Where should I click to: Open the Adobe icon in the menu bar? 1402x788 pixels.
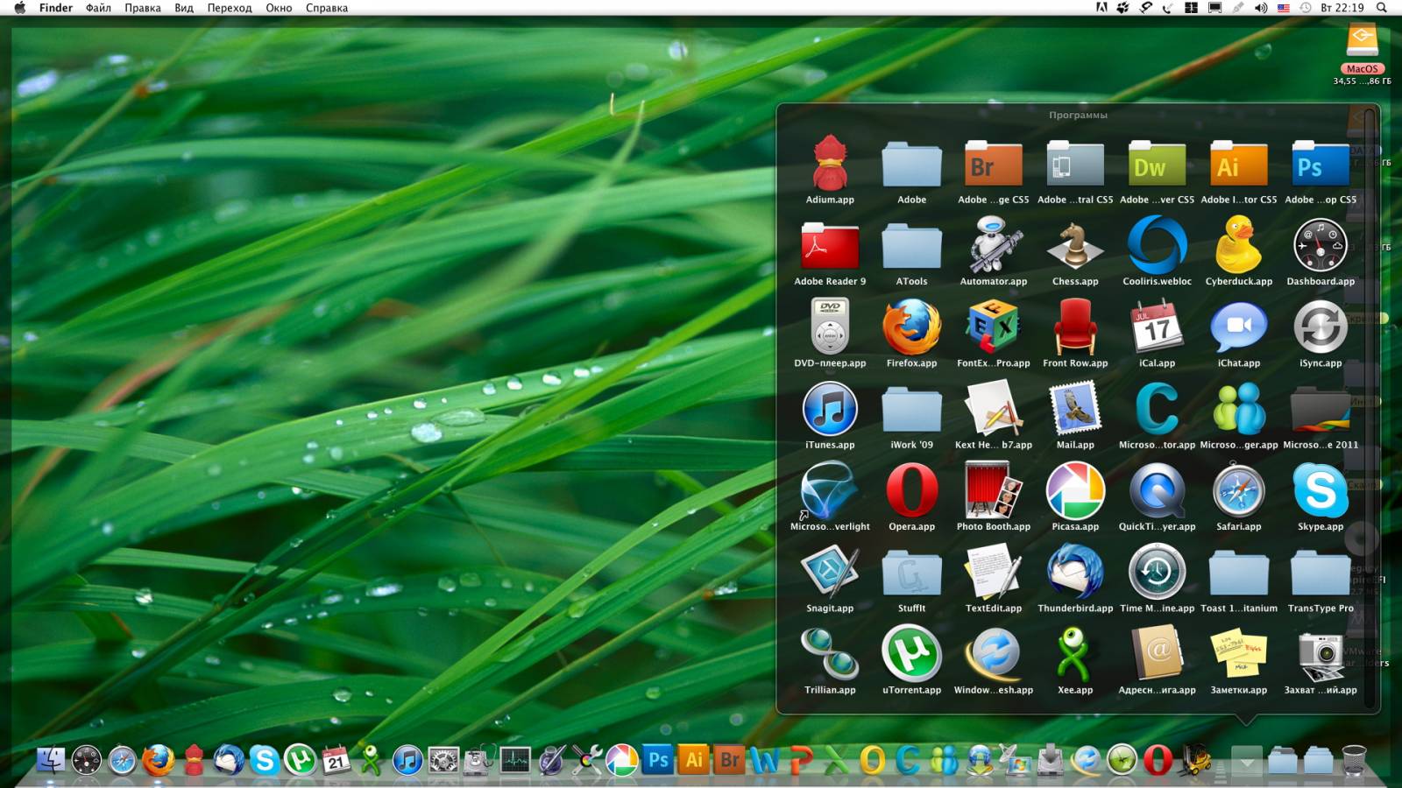point(1101,8)
